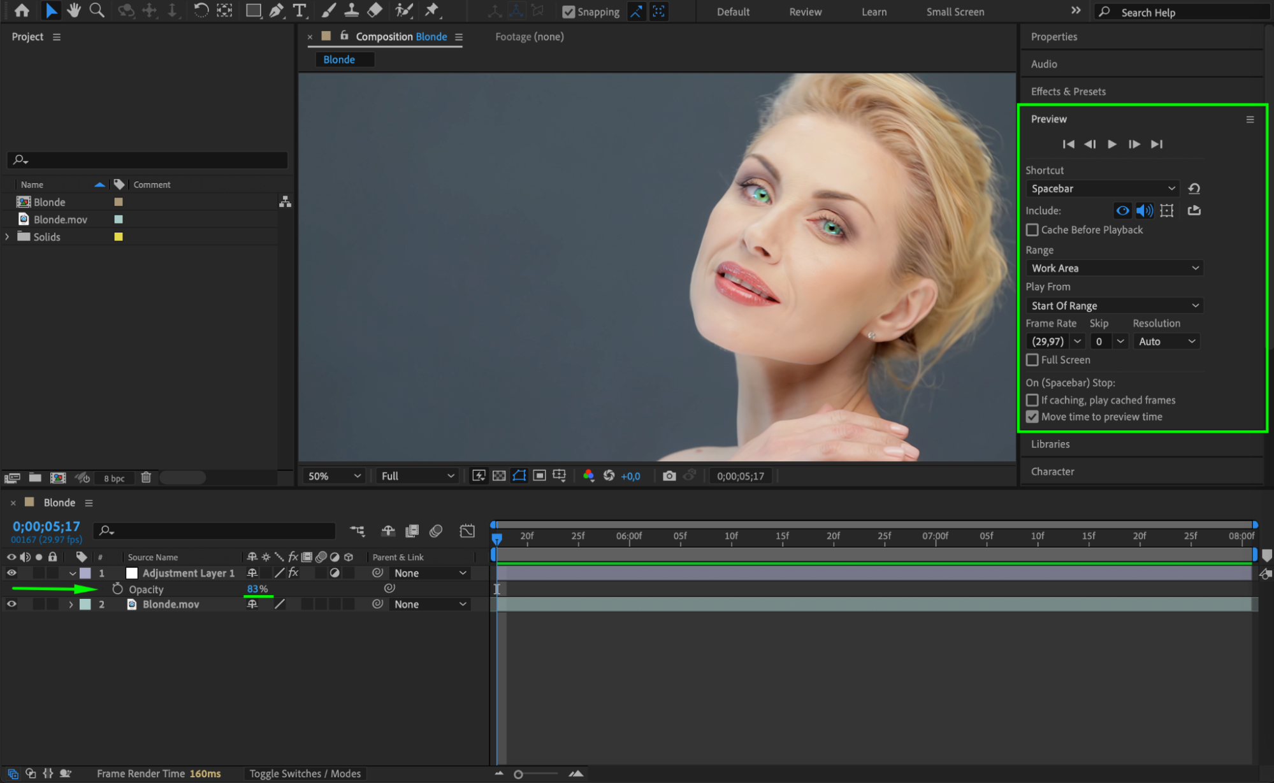Click Toggle Switches / Modes button
Image resolution: width=1274 pixels, height=783 pixels.
tap(305, 773)
